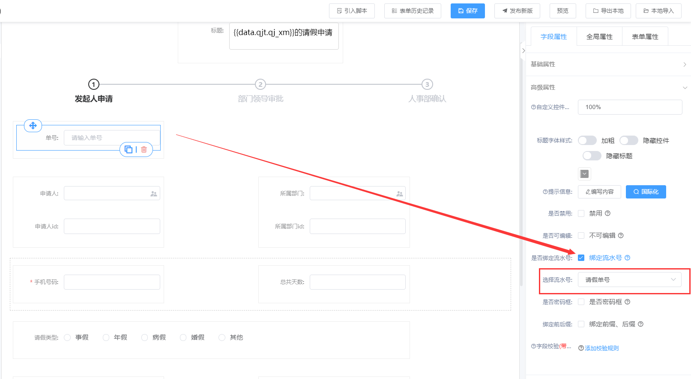
Task: Click the help icon beside 不可编辑
Action: click(621, 236)
